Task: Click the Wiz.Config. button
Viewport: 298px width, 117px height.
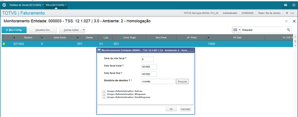Action: (x=14, y=30)
